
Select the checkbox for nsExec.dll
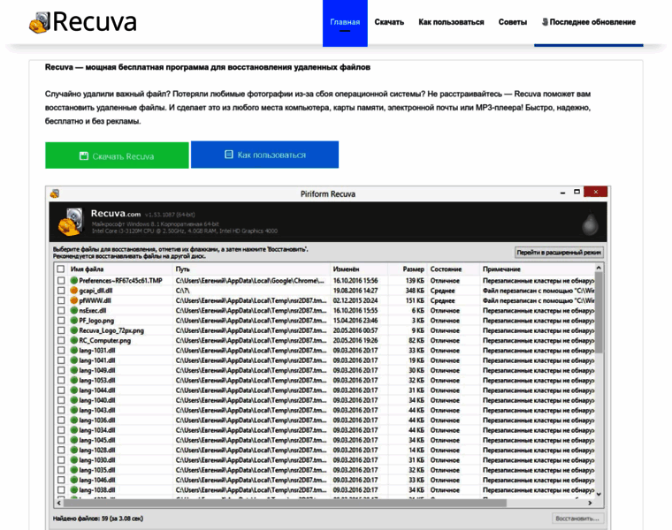click(61, 310)
